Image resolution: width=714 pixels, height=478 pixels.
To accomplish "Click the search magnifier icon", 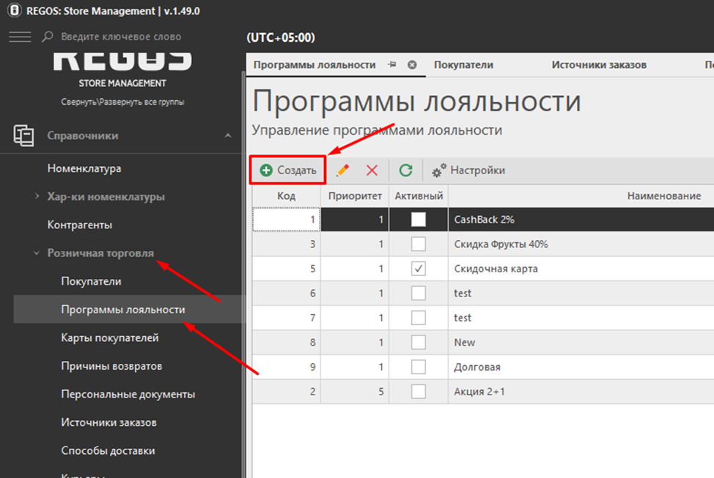I will pyautogui.click(x=48, y=37).
